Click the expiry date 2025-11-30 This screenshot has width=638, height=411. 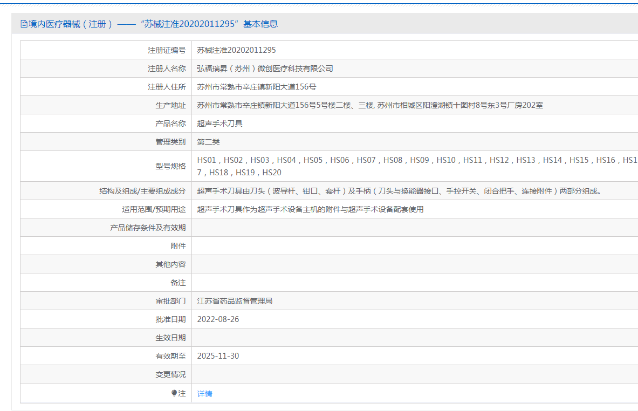click(218, 356)
